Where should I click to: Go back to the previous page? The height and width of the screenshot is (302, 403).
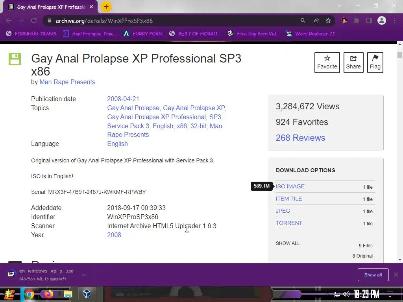tap(9, 21)
